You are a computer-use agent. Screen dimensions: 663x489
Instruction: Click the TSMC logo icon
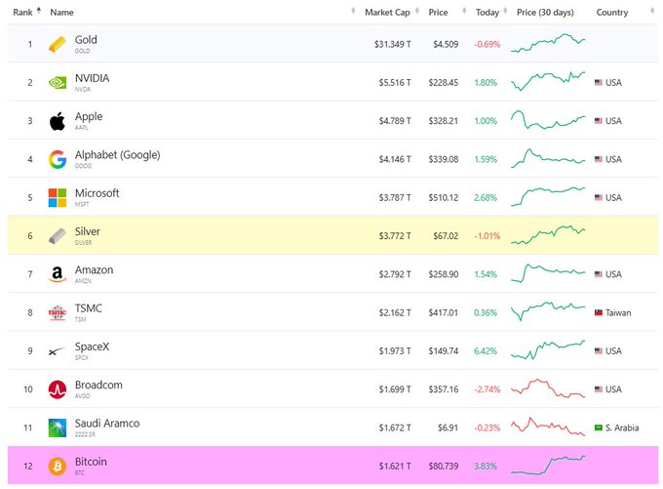pos(58,313)
